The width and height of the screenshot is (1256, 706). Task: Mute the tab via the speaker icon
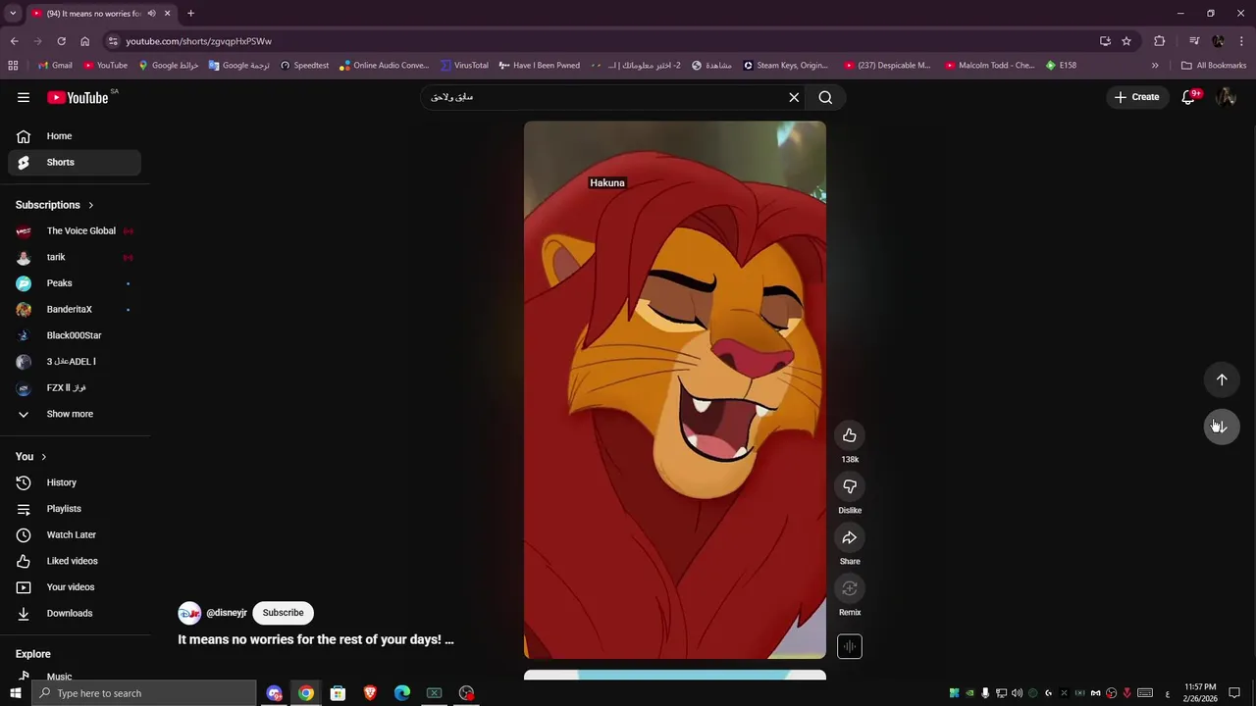coord(151,14)
